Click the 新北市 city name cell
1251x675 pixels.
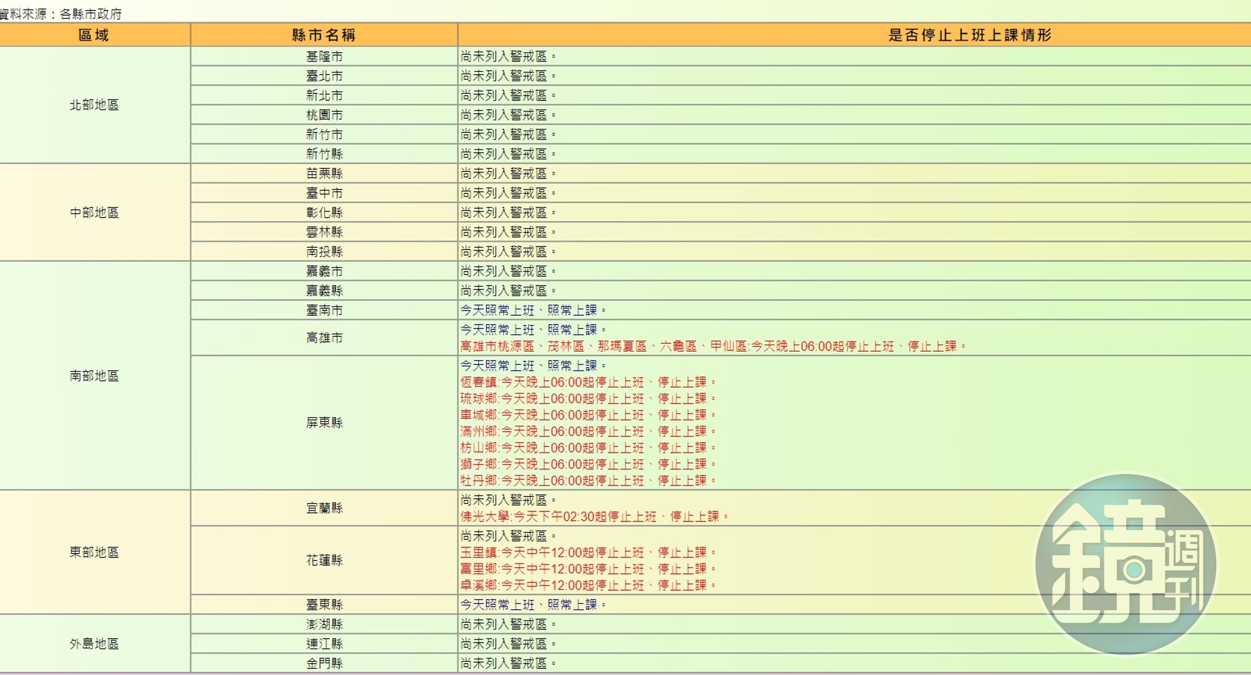[x=324, y=95]
